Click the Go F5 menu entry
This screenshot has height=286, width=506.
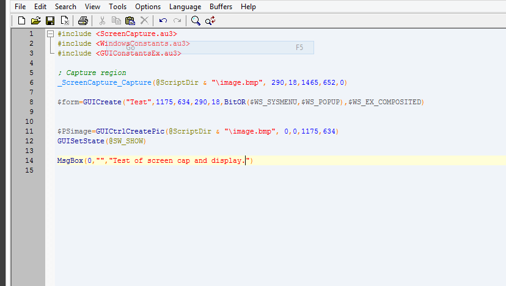click(x=214, y=48)
